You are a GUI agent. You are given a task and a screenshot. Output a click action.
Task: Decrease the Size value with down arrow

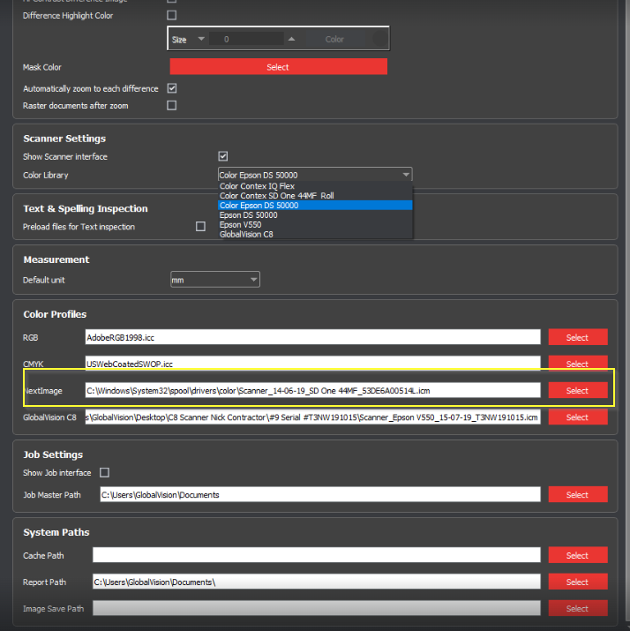[201, 39]
